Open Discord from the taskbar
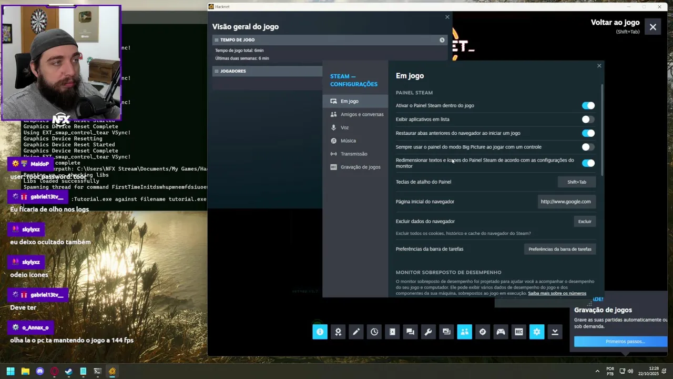 pos(39,371)
